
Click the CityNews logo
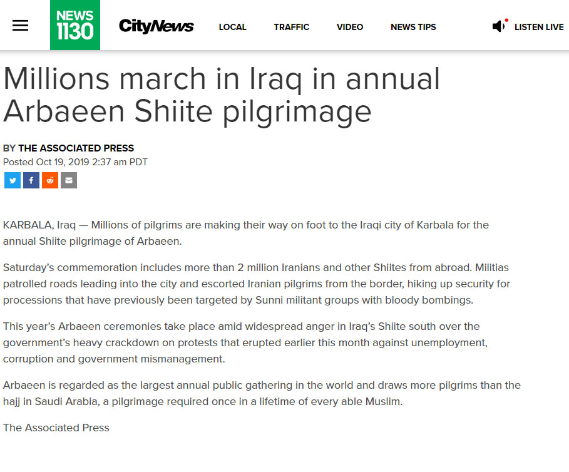(x=156, y=26)
